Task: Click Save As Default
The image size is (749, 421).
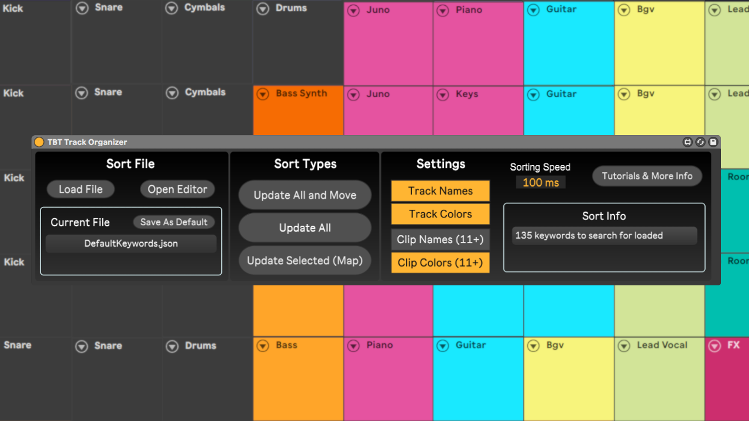Action: click(174, 222)
